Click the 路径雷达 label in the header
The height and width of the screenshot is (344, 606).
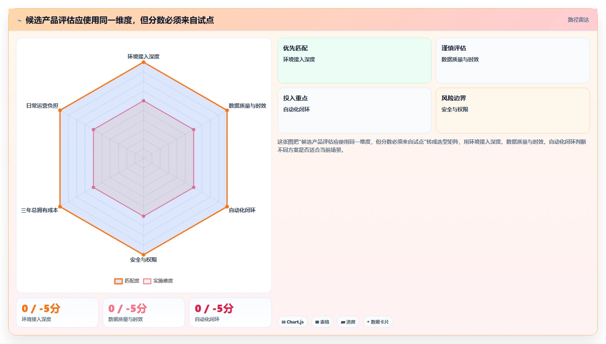(x=578, y=20)
